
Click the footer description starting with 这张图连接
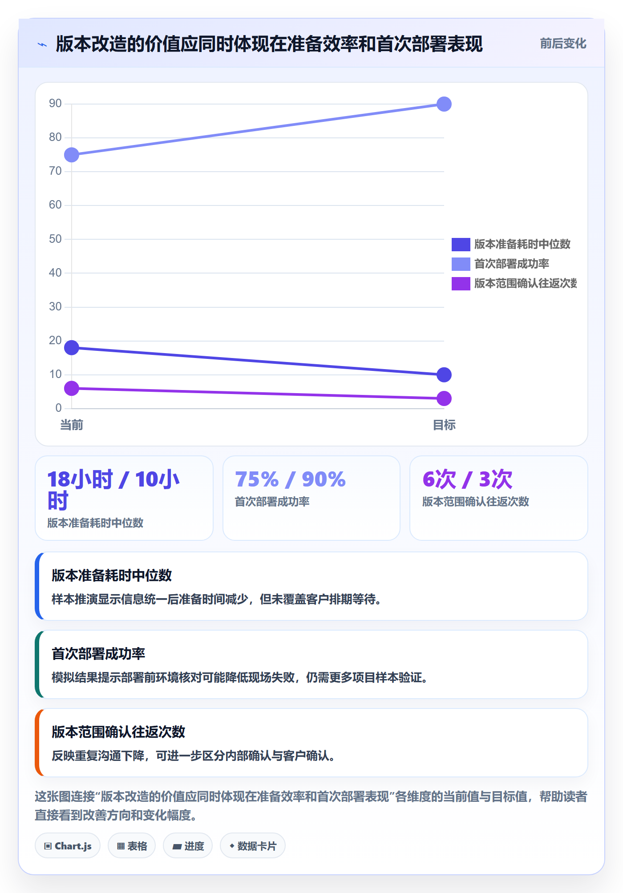pos(311,806)
